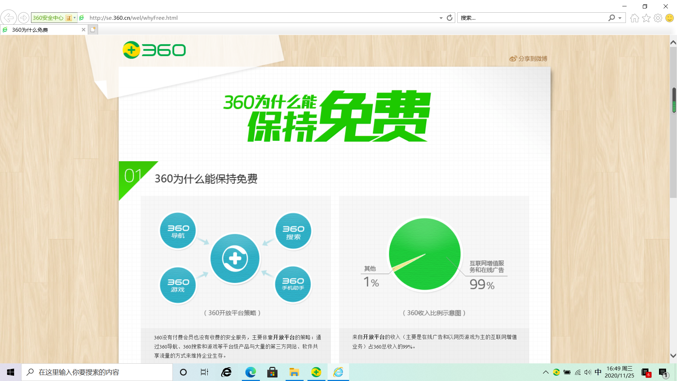677x381 pixels.
Task: Launch Microsoft Edge from the taskbar
Action: click(x=251, y=372)
